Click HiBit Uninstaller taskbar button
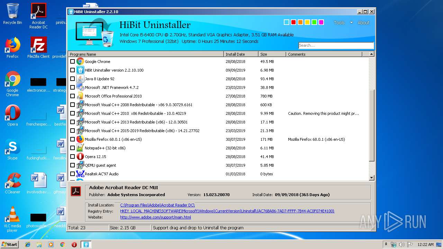 (86, 245)
